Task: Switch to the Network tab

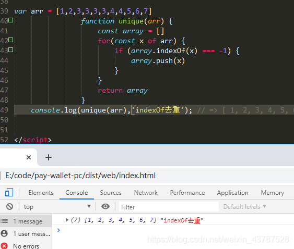Action: click(x=146, y=193)
